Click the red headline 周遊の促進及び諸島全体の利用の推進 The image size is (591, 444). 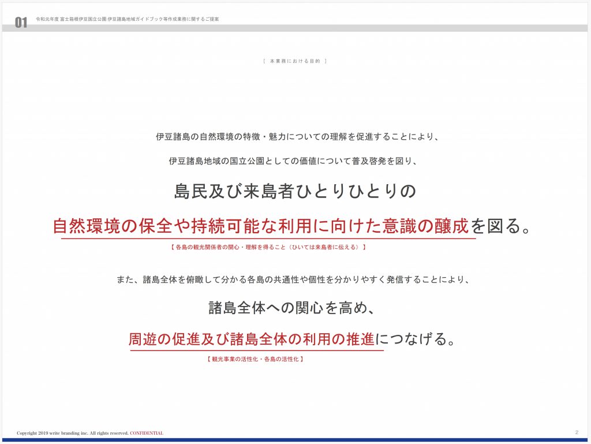tap(252, 339)
